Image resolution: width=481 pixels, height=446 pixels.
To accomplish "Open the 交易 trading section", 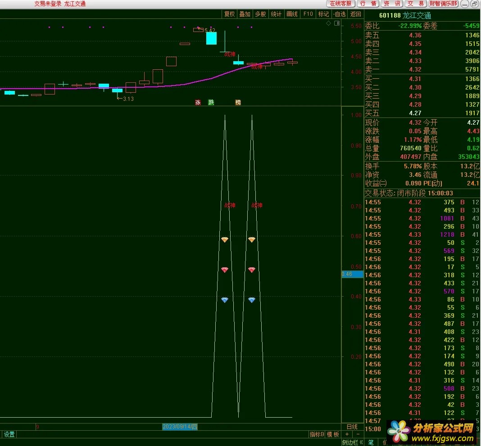I will 416,4.
